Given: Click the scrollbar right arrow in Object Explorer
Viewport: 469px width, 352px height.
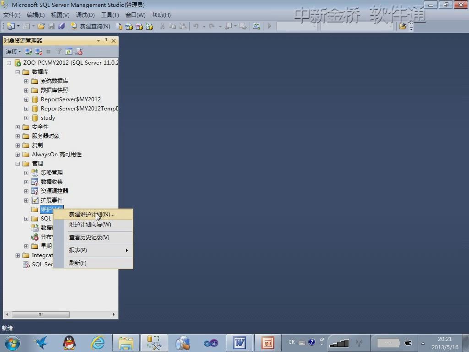Looking at the screenshot, I should (x=114, y=314).
